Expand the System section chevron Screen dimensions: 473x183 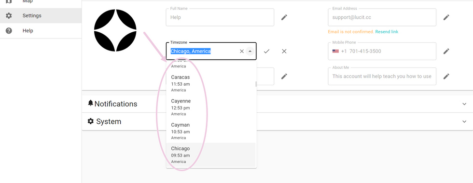point(464,121)
